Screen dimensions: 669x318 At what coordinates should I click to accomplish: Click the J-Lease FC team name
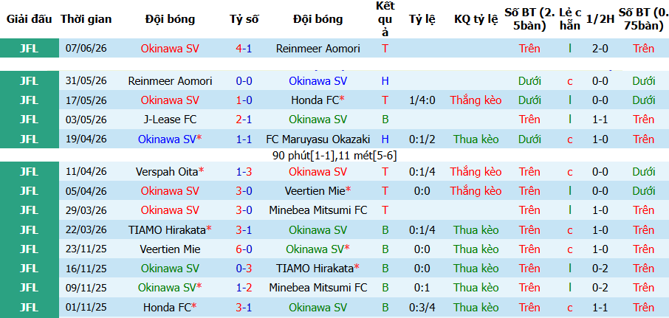[170, 120]
